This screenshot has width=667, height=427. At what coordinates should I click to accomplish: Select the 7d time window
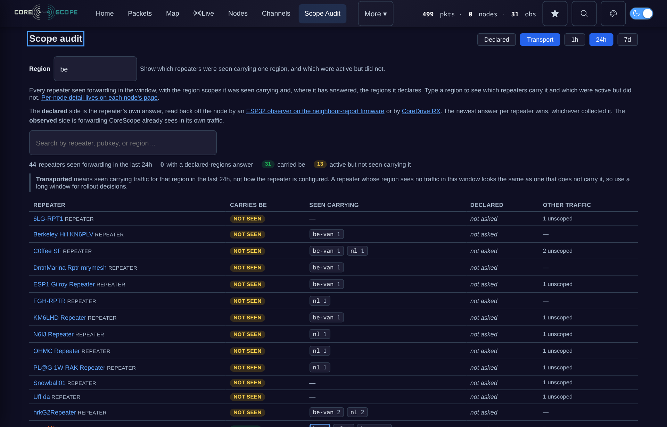point(627,40)
